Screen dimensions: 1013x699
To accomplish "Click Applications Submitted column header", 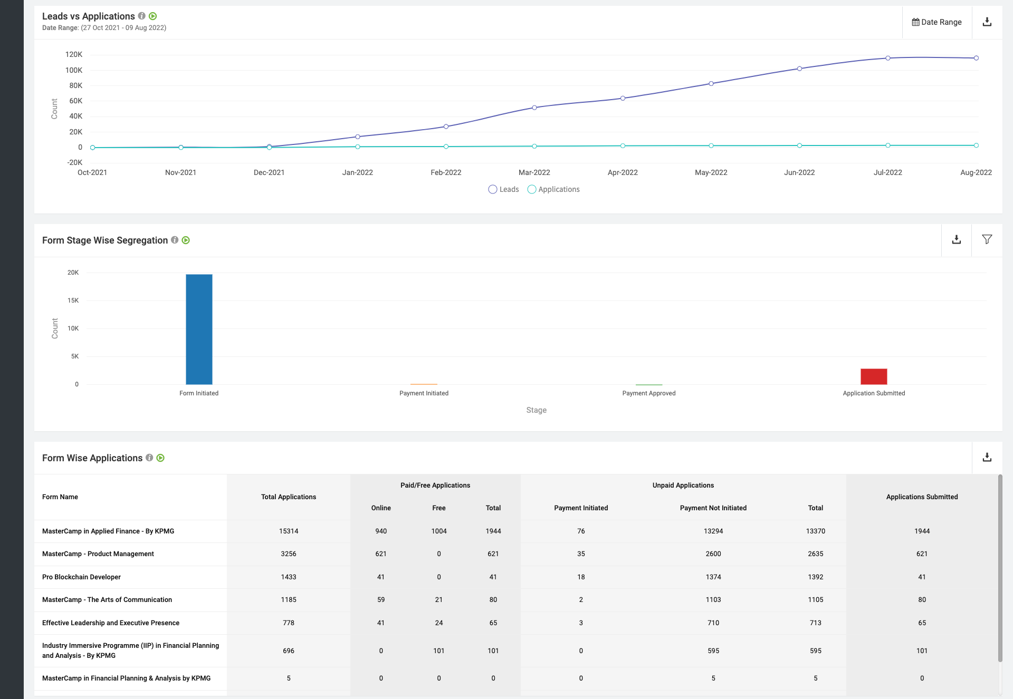I will pos(922,497).
